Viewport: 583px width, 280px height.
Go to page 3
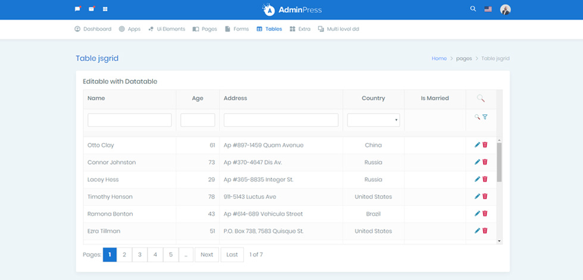pyautogui.click(x=140, y=255)
